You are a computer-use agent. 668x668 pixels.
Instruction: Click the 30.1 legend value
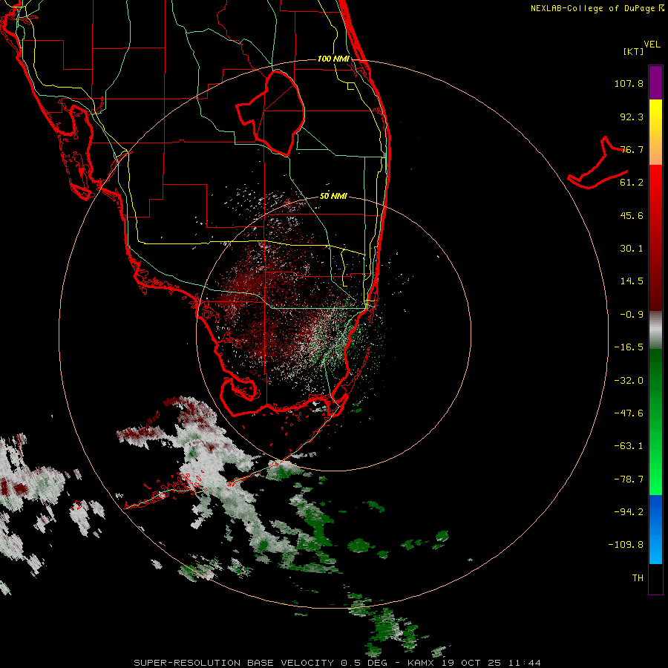pyautogui.click(x=632, y=249)
